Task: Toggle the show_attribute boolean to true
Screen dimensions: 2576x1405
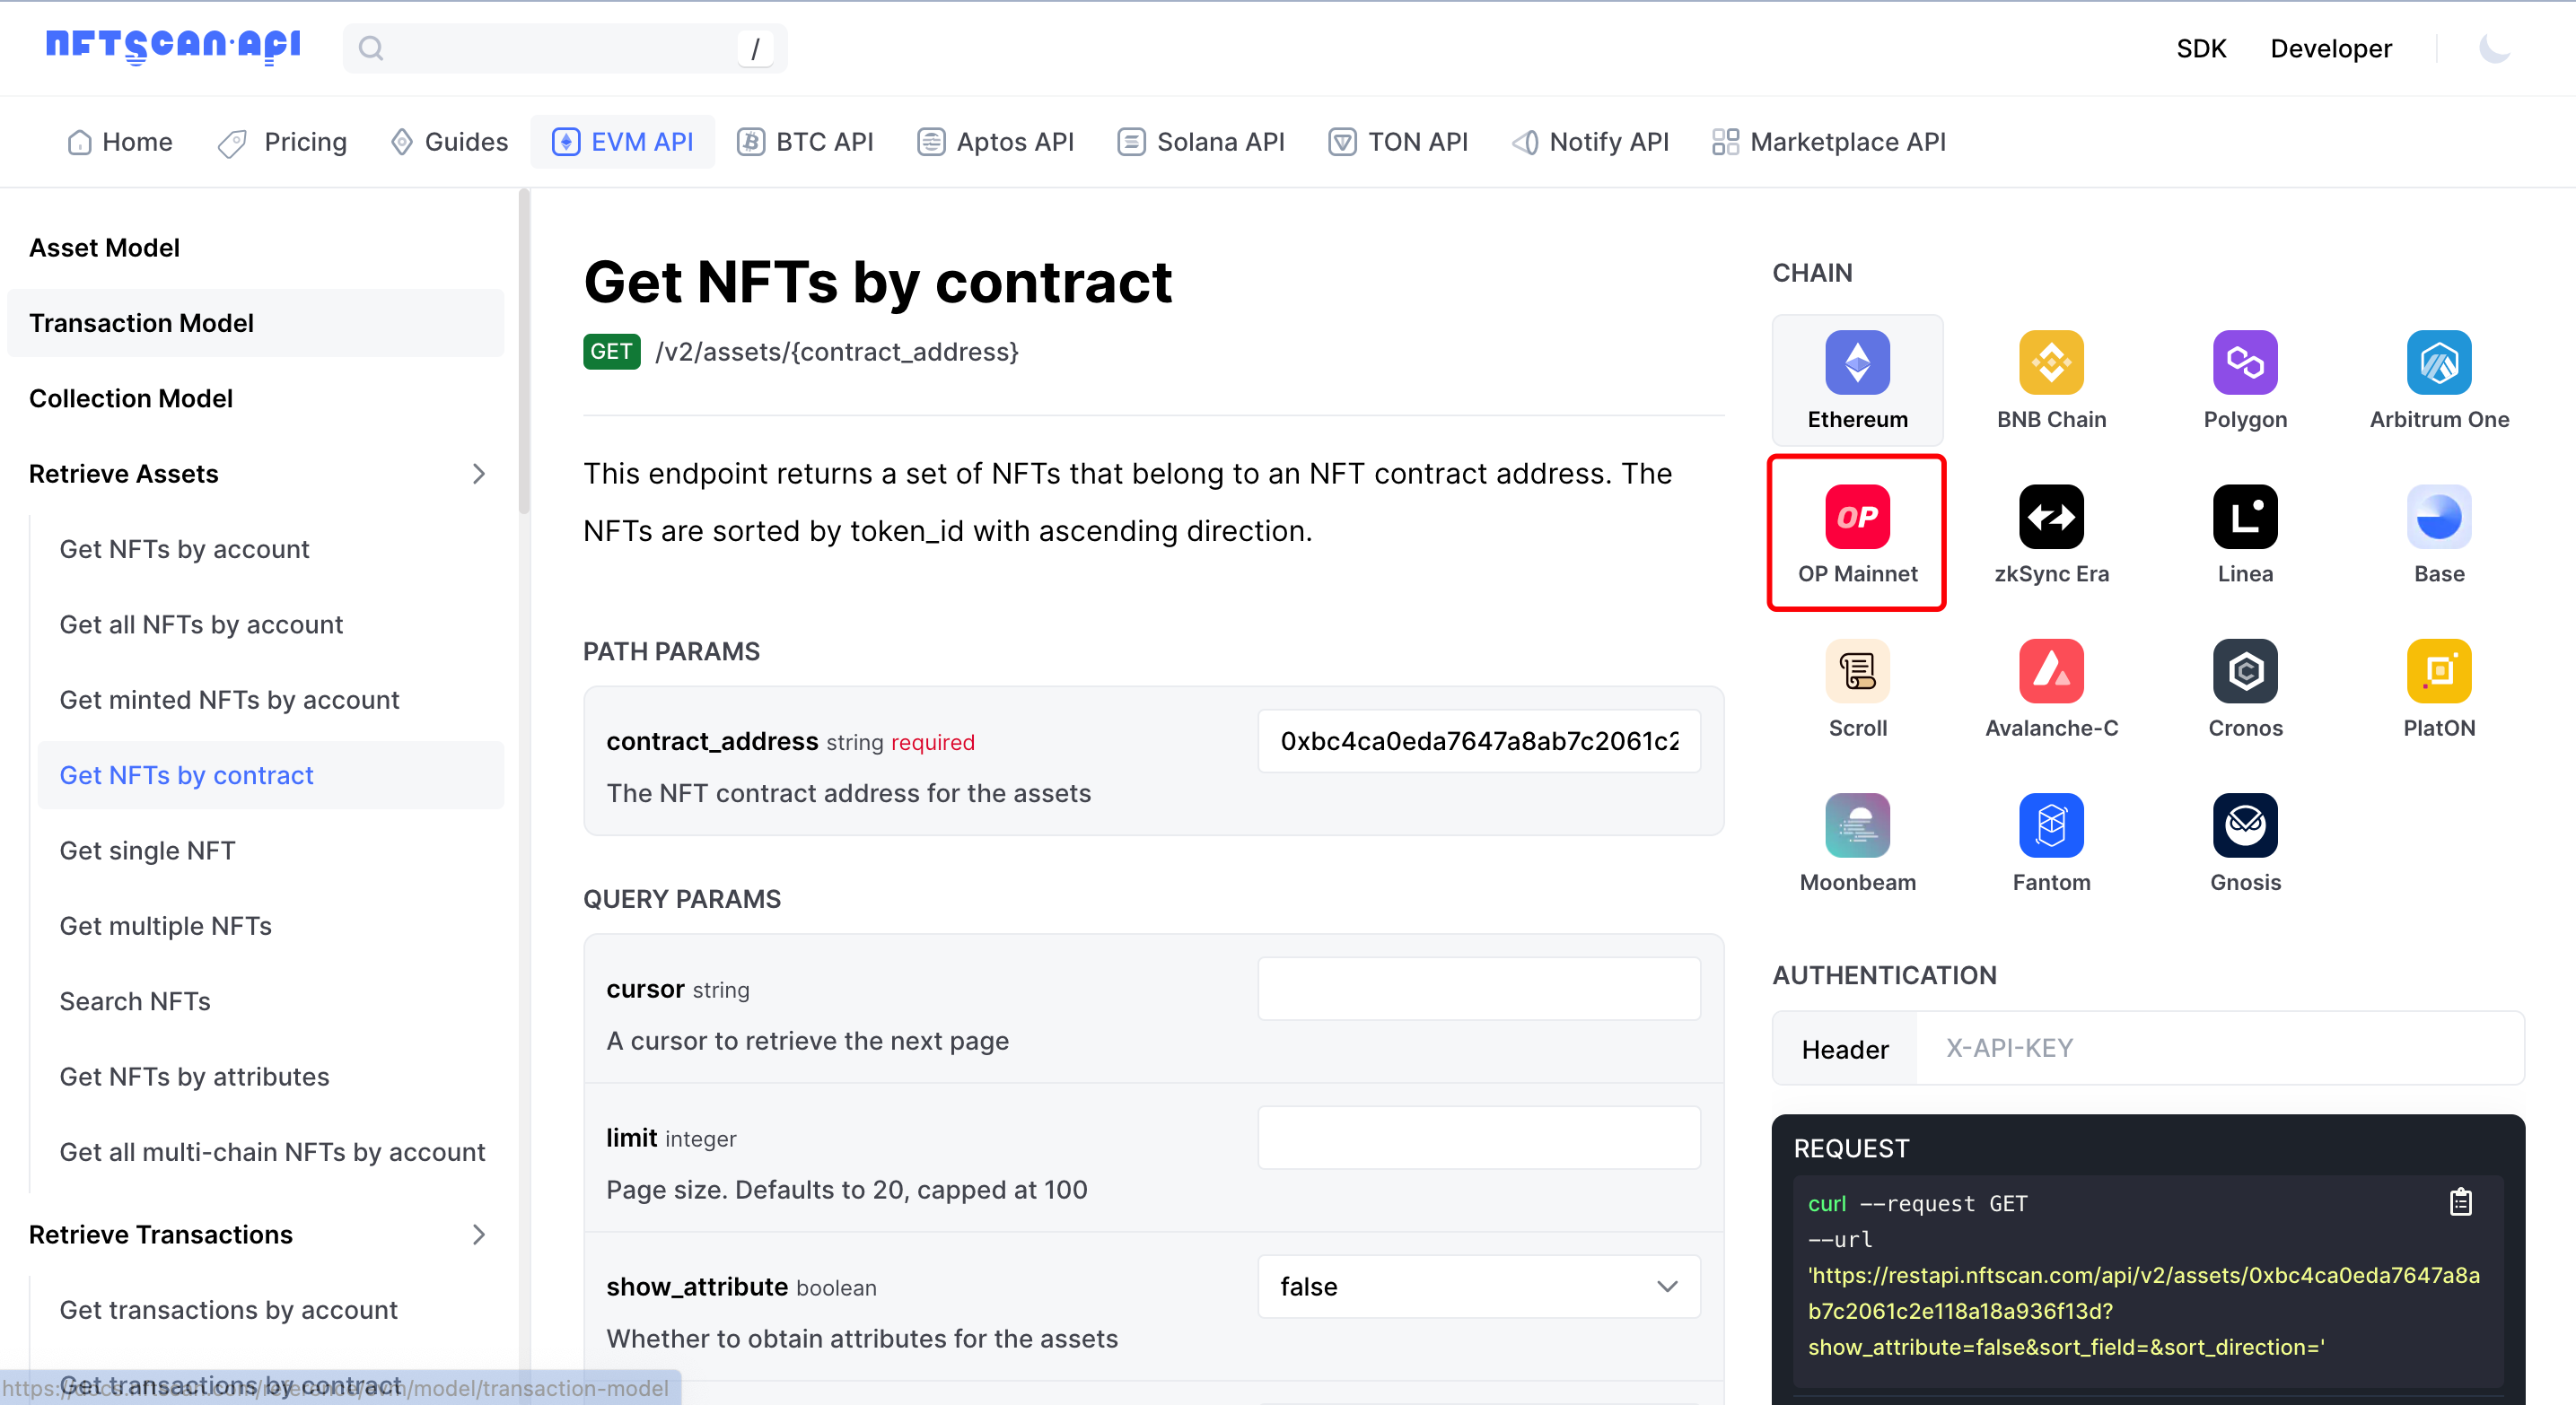Action: click(x=1477, y=1287)
